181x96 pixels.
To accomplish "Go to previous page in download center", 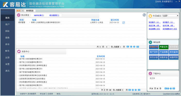I will pos(168,89).
